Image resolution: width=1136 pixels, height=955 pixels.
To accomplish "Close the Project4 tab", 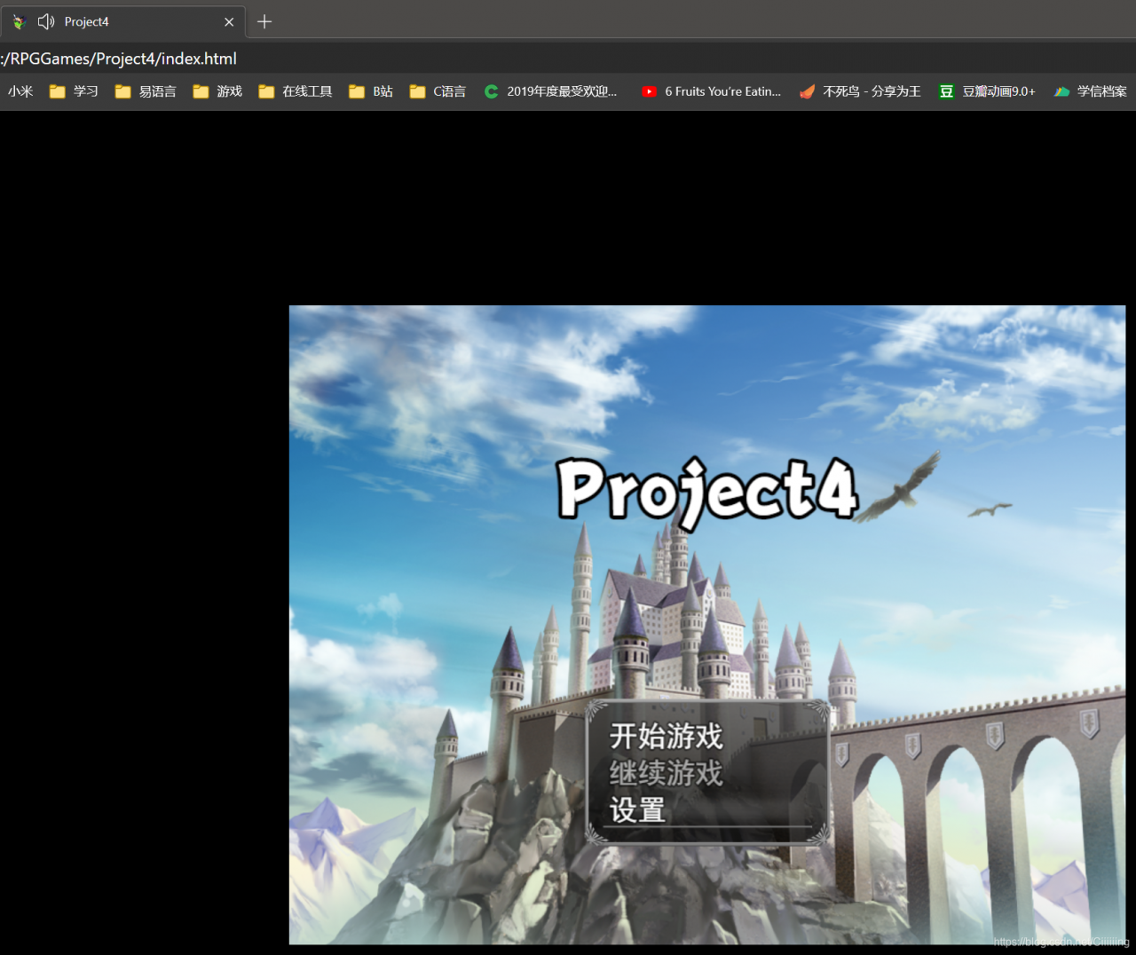I will [229, 22].
